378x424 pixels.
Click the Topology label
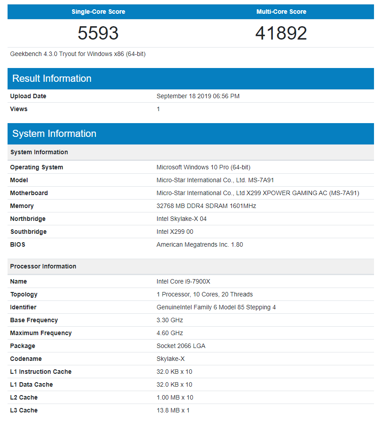tap(24, 295)
